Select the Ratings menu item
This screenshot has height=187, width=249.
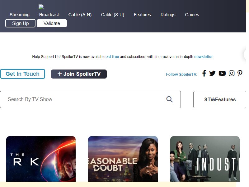point(168,15)
